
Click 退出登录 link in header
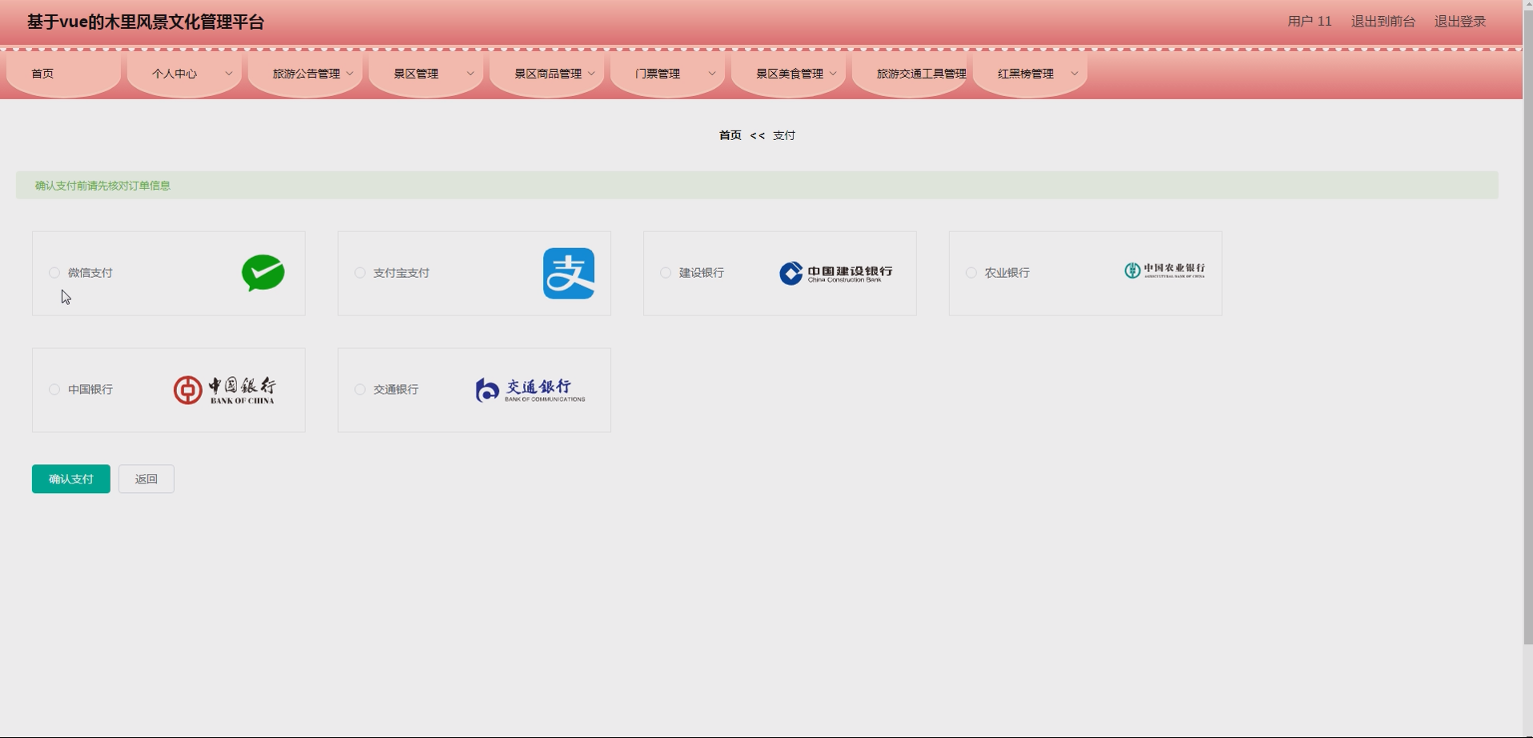pos(1460,22)
